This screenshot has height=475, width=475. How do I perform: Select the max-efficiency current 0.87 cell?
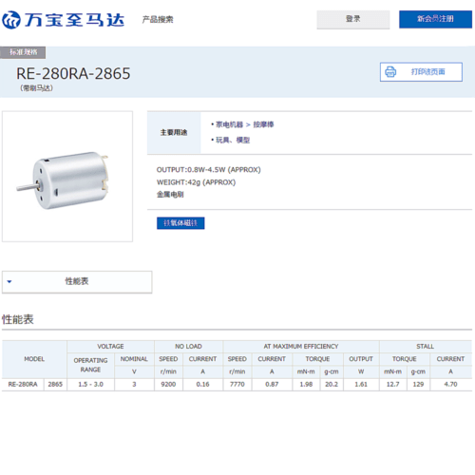tap(272, 384)
